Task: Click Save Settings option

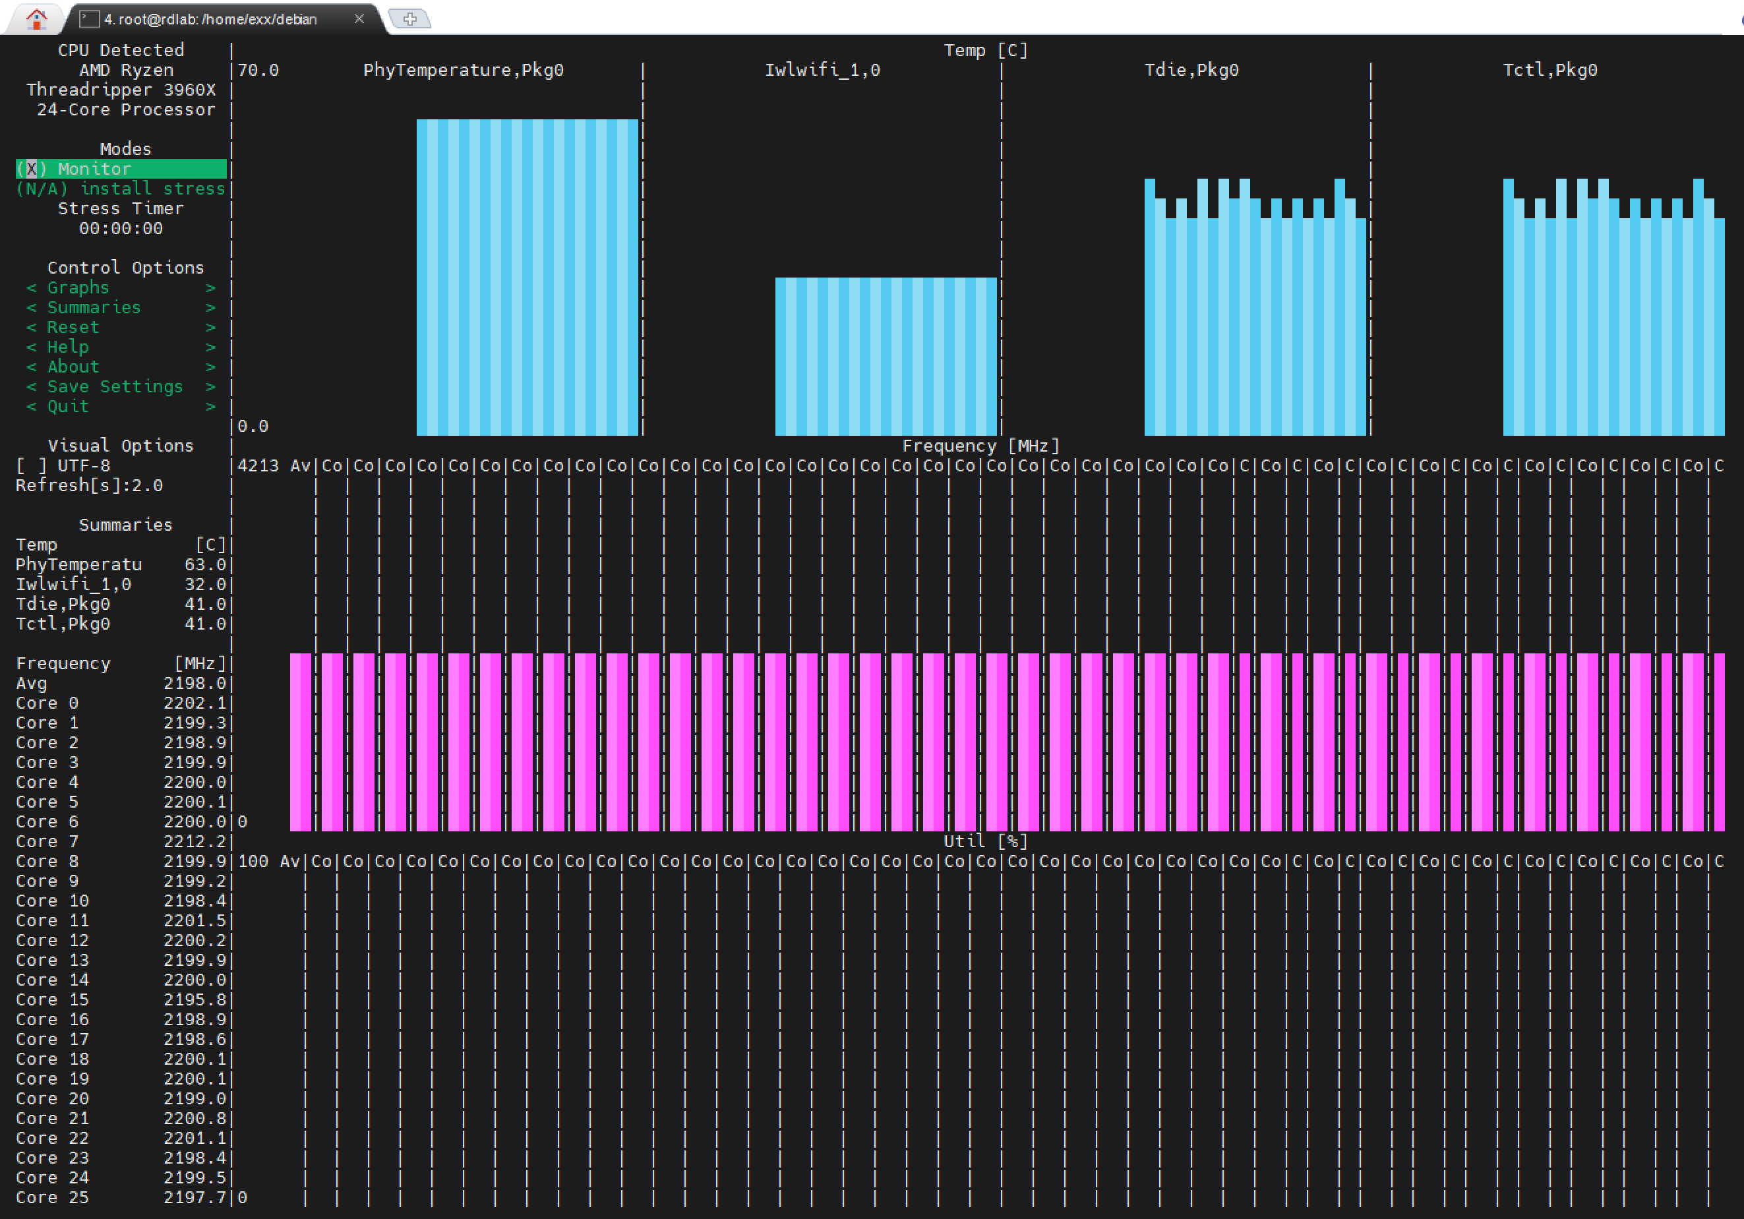Action: 121,386
